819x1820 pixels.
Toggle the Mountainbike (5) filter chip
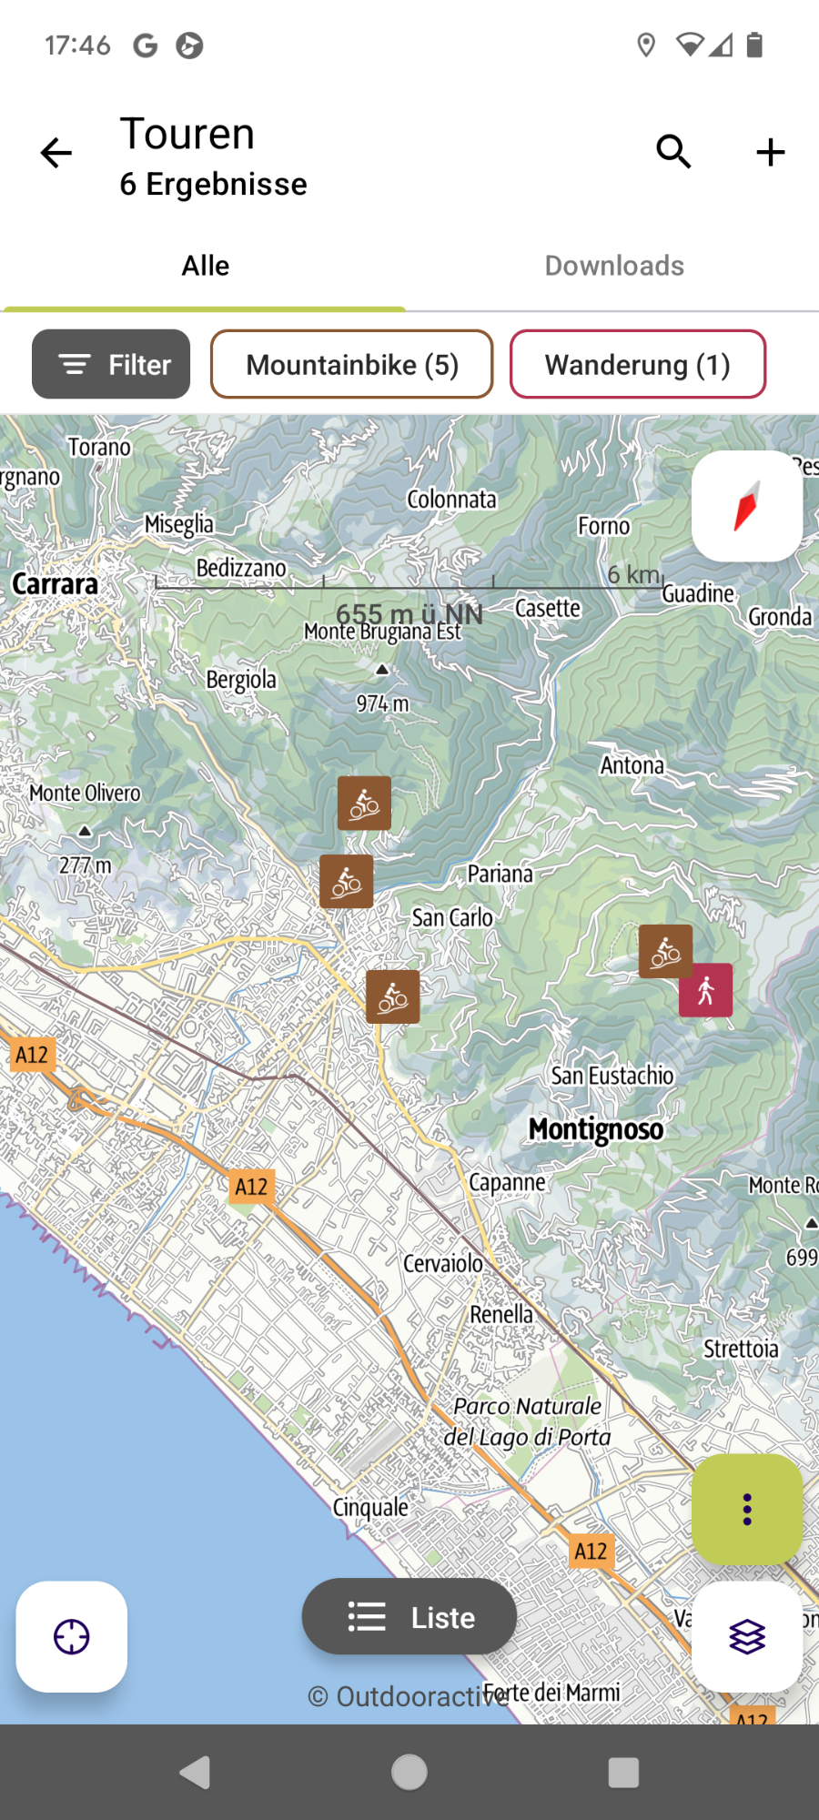(x=352, y=364)
